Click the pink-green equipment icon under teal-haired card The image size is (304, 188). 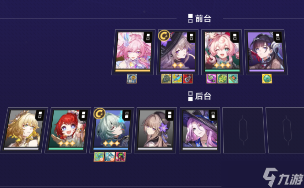(121, 157)
